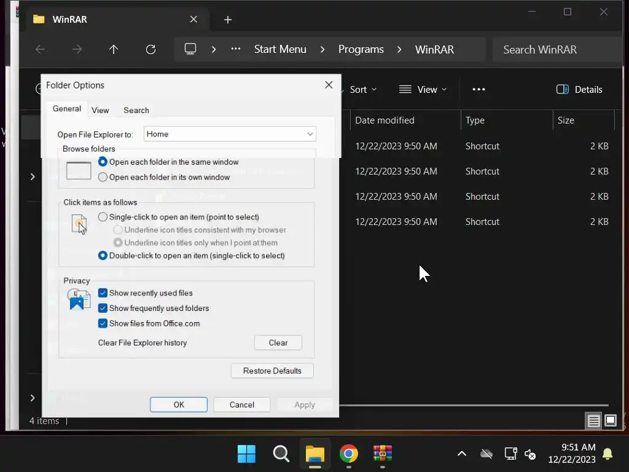629x472 pixels.
Task: Expand the lower navigation pane tree chevron
Action: (33, 398)
